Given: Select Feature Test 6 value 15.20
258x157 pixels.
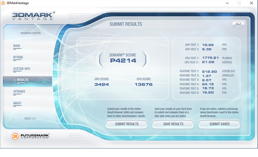Looking at the screenshot, I should pos(208,93).
